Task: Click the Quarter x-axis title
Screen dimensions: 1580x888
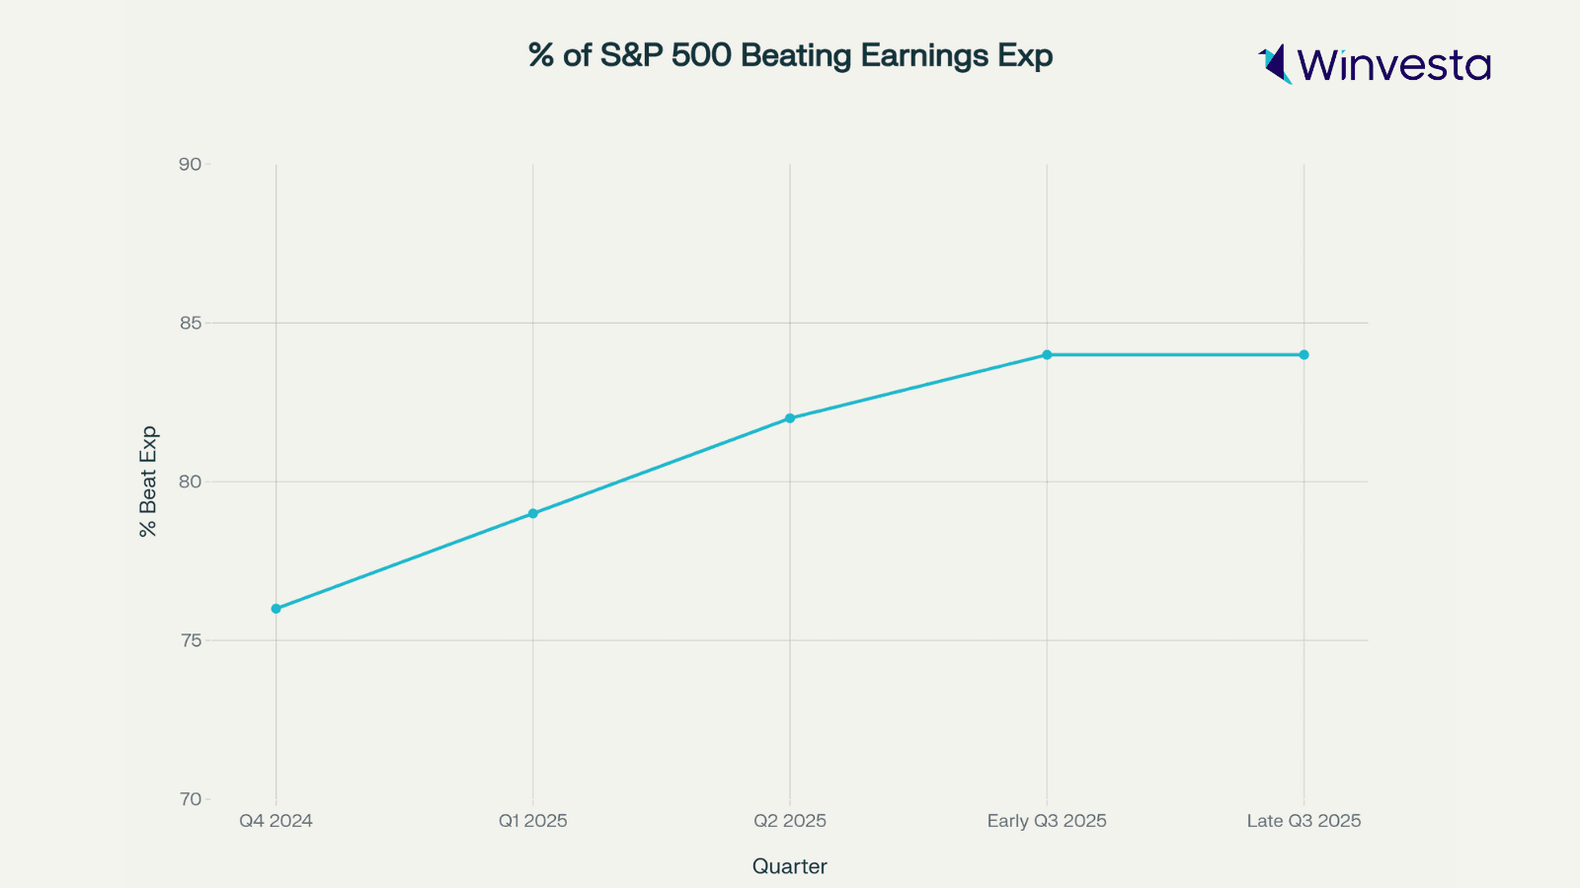Action: [x=790, y=866]
